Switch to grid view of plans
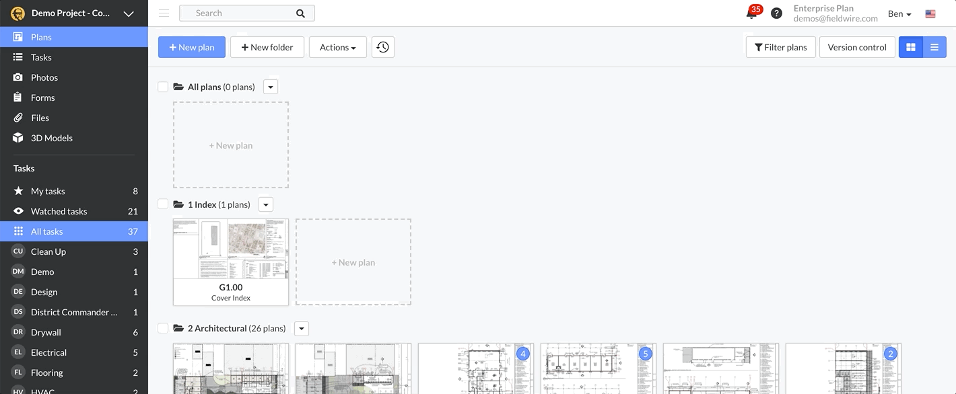The image size is (956, 394). tap(910, 46)
